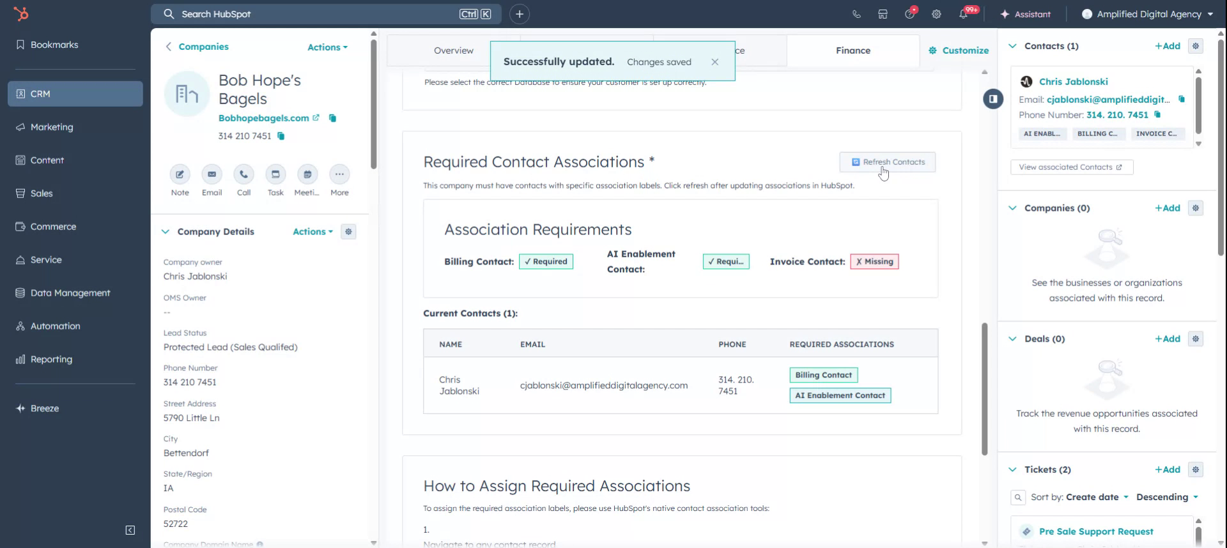Click the Email action icon
The image size is (1227, 548).
(x=212, y=174)
